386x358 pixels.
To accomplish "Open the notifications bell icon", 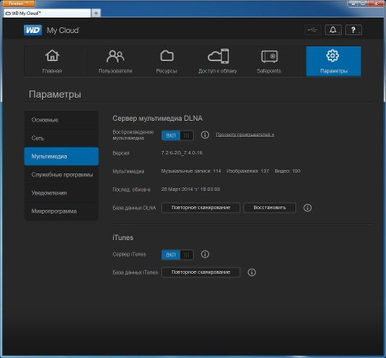I will point(333,30).
